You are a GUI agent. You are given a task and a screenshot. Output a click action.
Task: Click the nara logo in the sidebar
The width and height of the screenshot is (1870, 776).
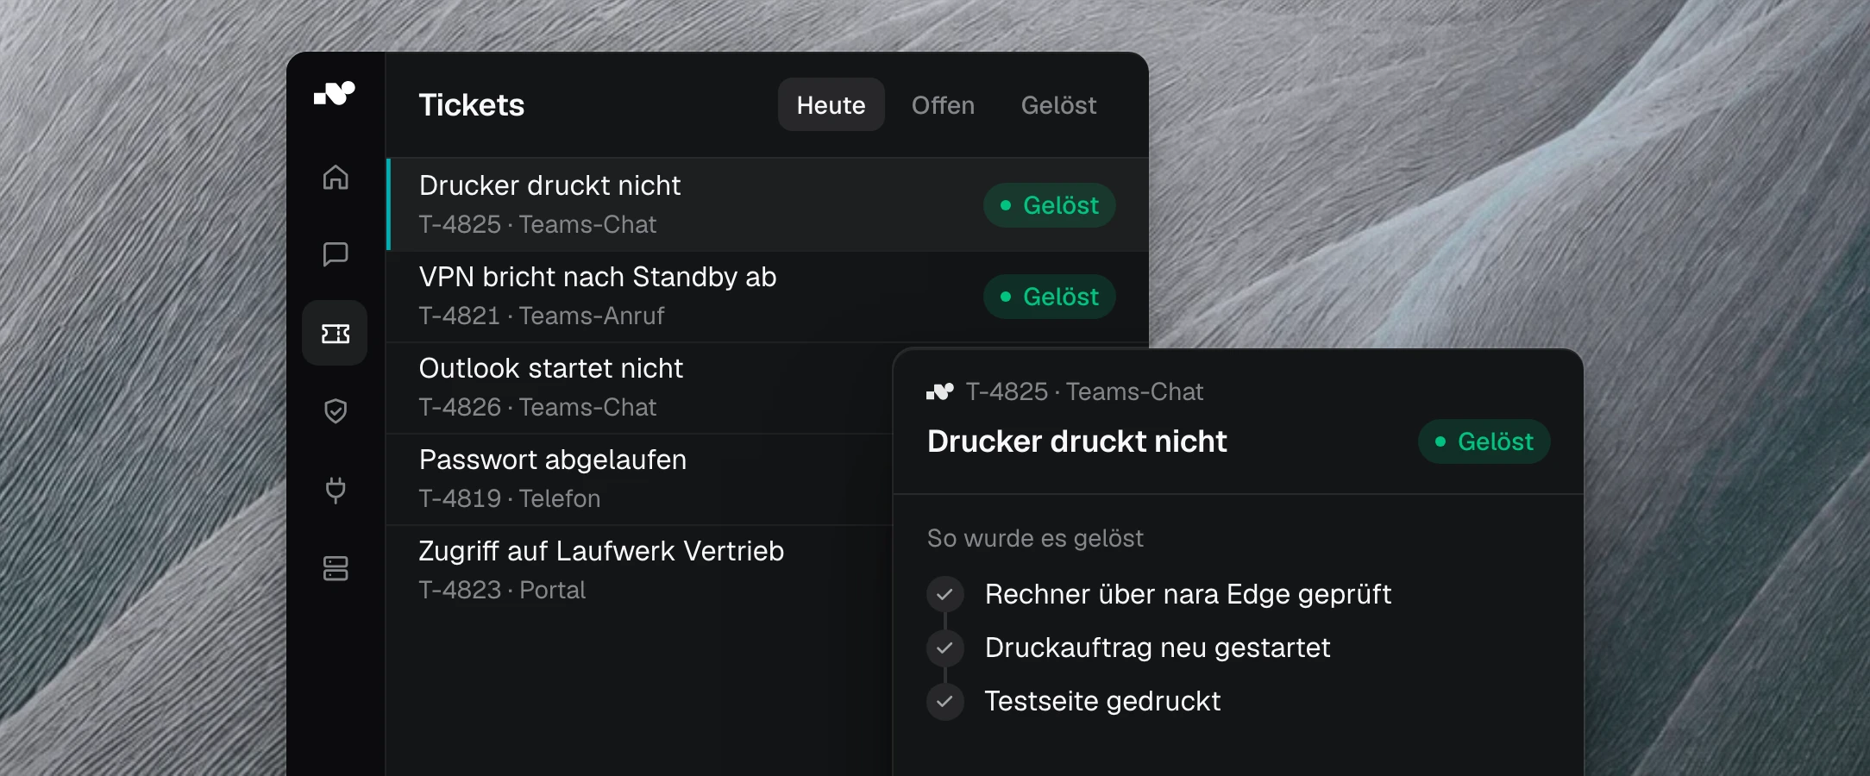click(335, 92)
